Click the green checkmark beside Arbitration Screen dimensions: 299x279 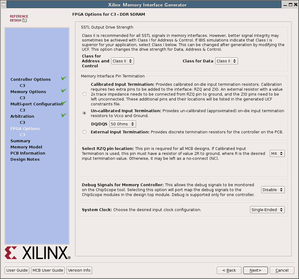[64, 116]
